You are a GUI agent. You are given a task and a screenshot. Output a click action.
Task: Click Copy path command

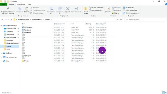coord(38,10)
